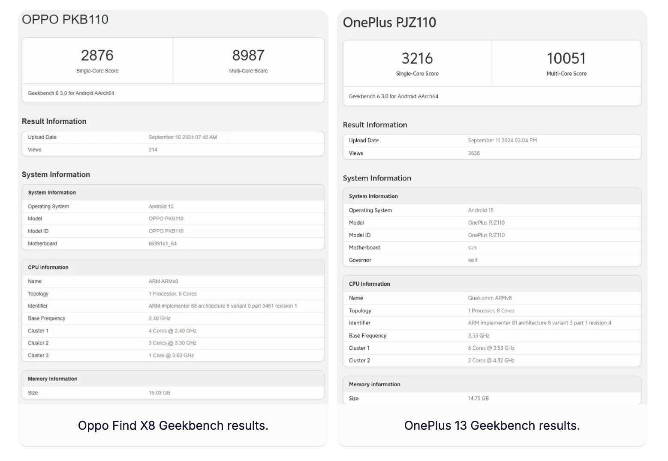Click the OPPO PKB110 value in the Model ID row
Viewport: 668px width, 461px height.
click(166, 231)
